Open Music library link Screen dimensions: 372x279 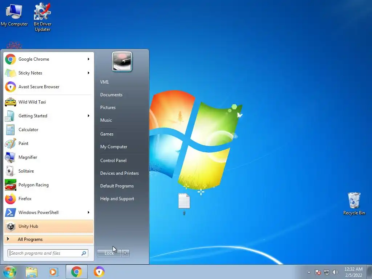coord(106,120)
